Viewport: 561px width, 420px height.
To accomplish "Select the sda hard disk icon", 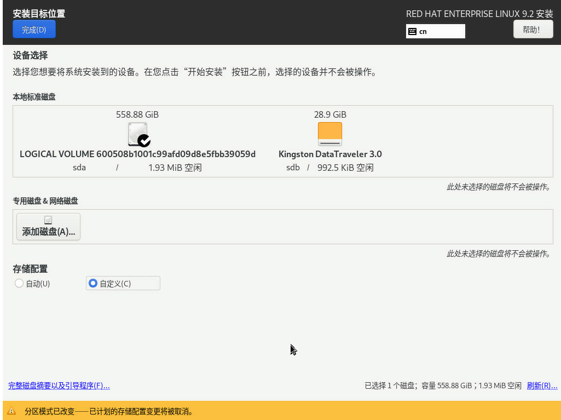I will 137,134.
